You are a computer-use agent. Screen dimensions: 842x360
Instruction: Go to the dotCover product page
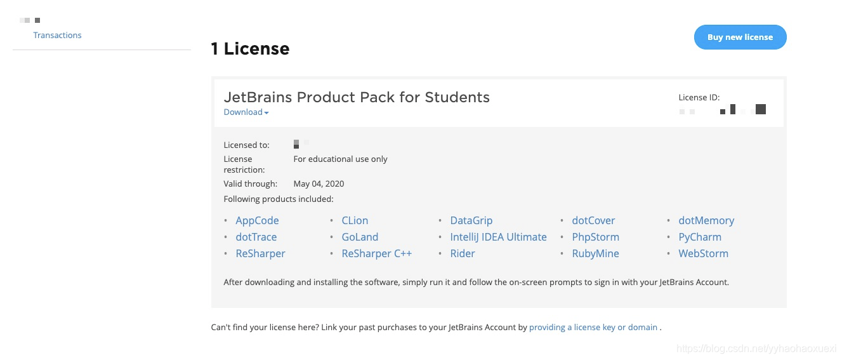coord(593,220)
